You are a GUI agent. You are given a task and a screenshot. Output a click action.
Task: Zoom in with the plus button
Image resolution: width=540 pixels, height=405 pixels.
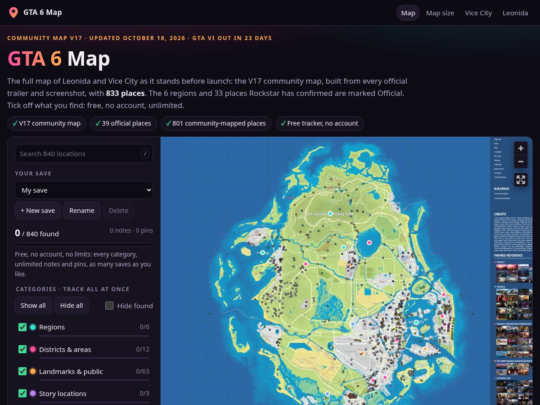tap(521, 148)
